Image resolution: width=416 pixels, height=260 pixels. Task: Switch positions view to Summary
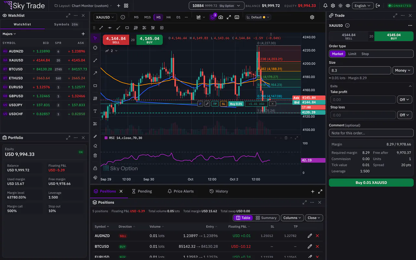pyautogui.click(x=266, y=218)
